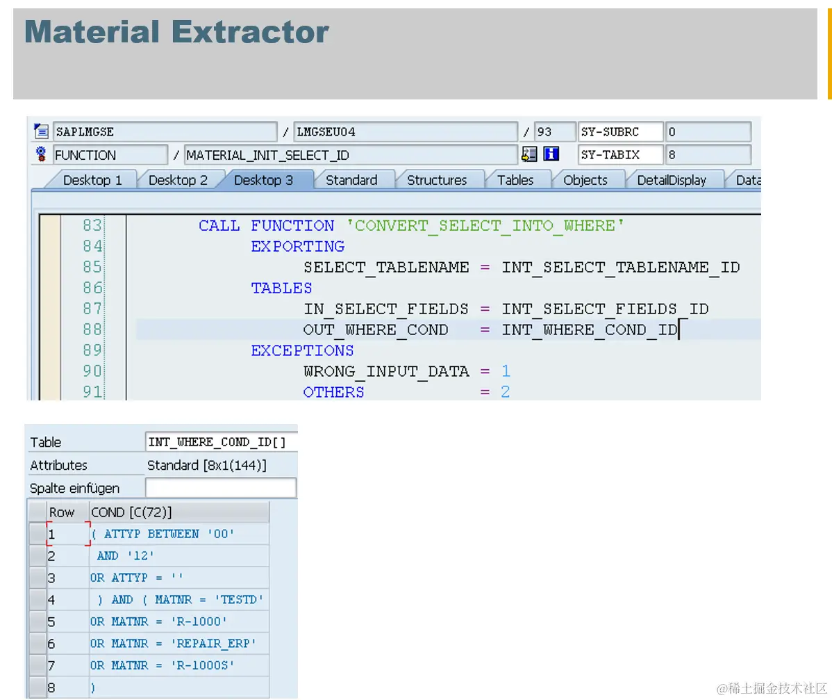
Task: Click the cell AND '12'
Action: coord(178,555)
